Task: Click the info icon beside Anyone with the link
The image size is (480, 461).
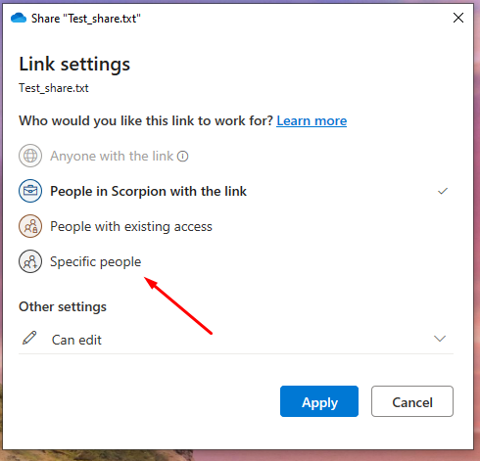Action: coord(183,157)
